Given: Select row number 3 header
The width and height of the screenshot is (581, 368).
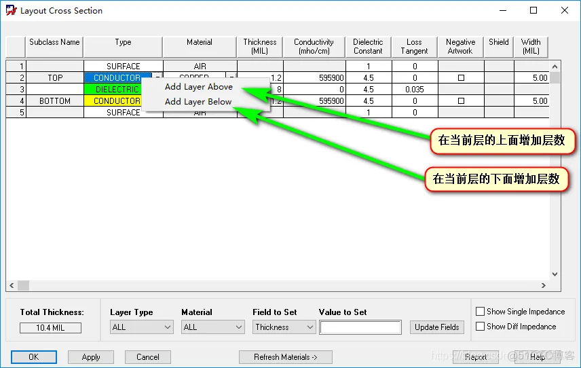Looking at the screenshot, I should pyautogui.click(x=16, y=90).
